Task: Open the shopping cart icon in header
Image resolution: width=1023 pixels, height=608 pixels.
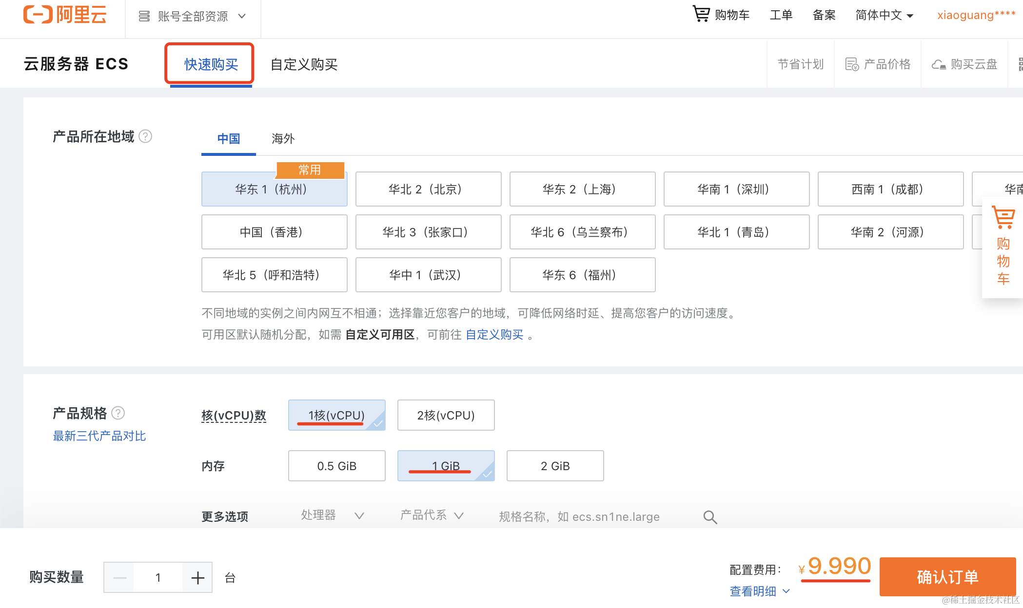Action: (x=701, y=14)
